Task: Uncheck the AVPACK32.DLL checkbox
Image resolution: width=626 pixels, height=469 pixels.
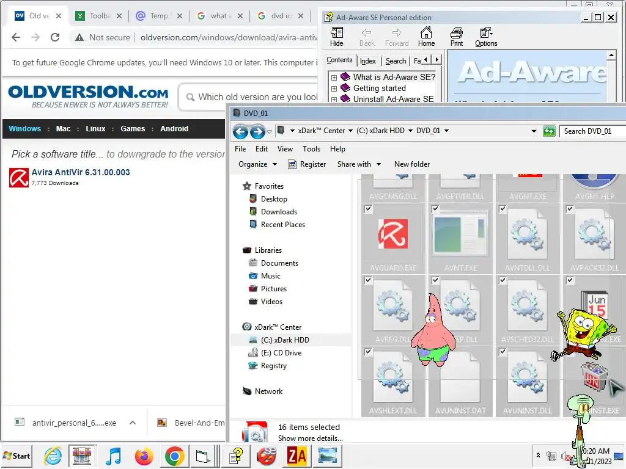Action: [570, 209]
